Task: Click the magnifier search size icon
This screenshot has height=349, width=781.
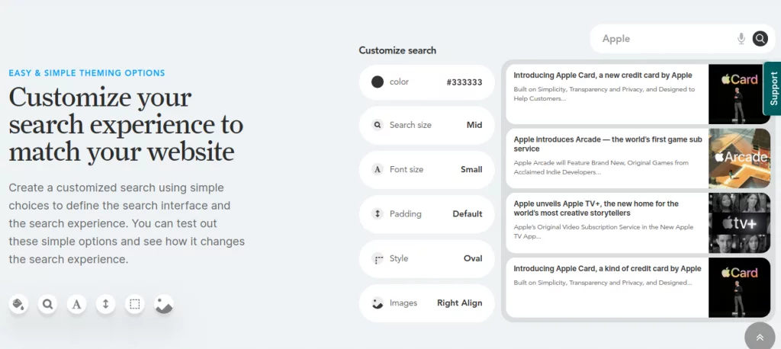Action: [x=48, y=305]
